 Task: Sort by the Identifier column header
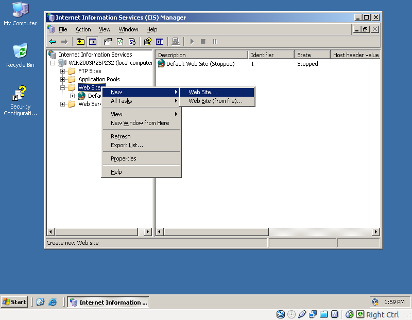tap(271, 55)
